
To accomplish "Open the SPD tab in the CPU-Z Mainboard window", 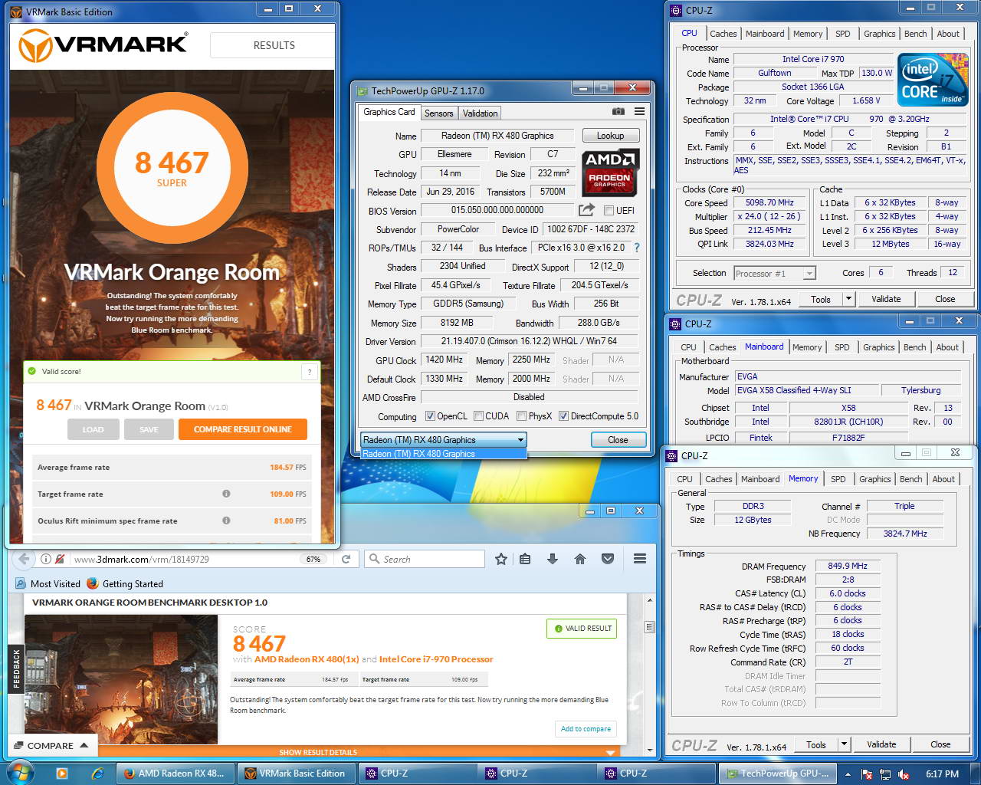I will click(842, 347).
